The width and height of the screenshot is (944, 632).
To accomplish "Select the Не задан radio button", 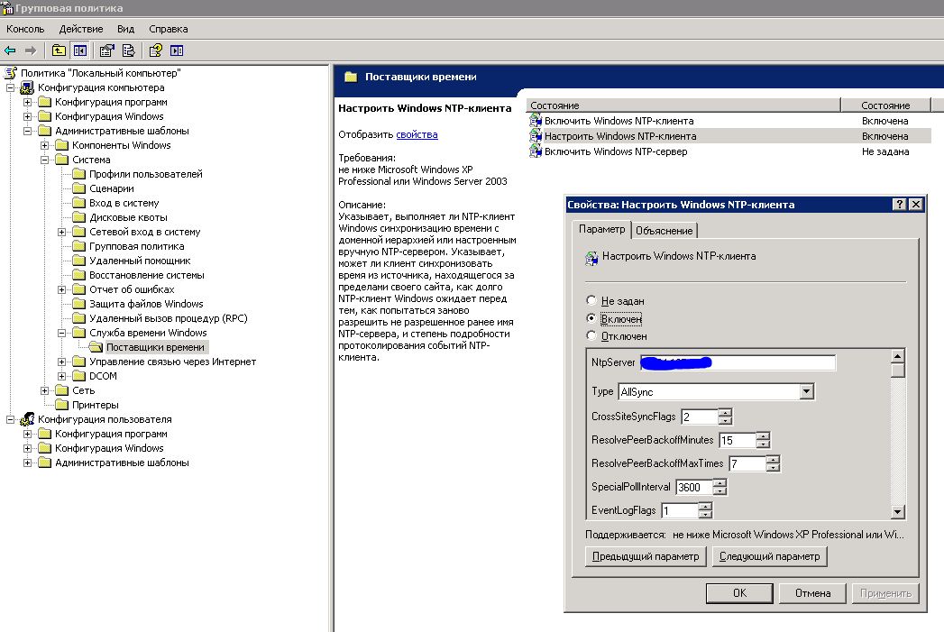I will pos(591,300).
